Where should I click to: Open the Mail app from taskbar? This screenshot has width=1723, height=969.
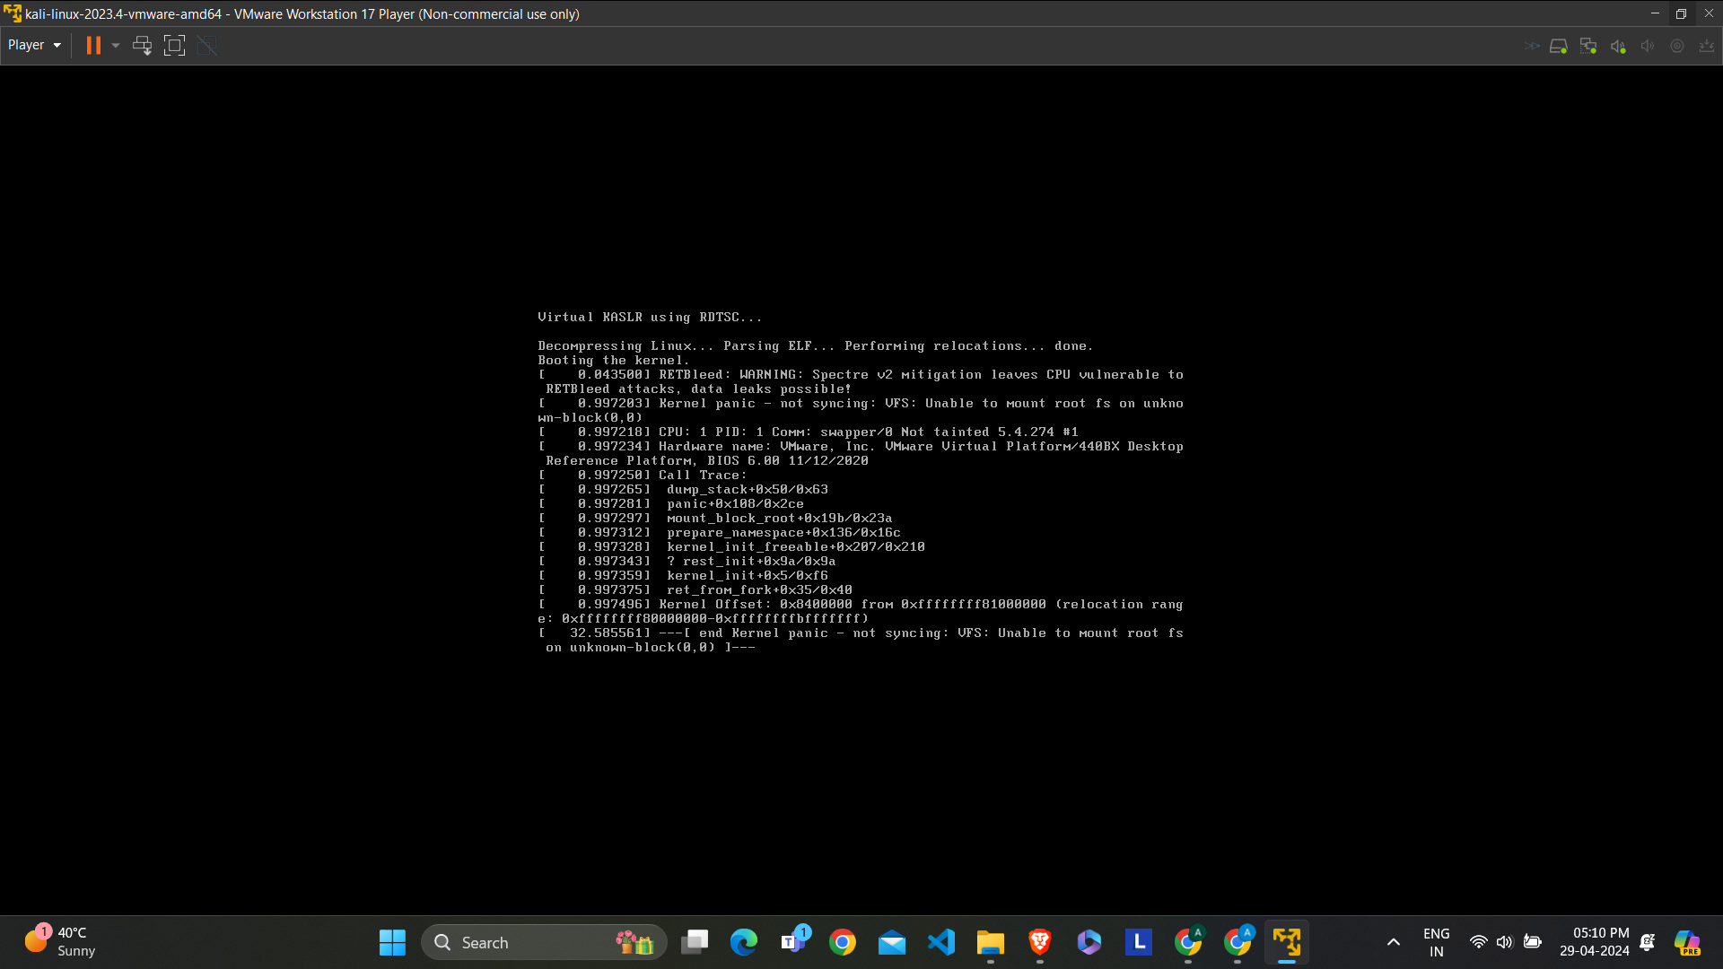(x=892, y=942)
